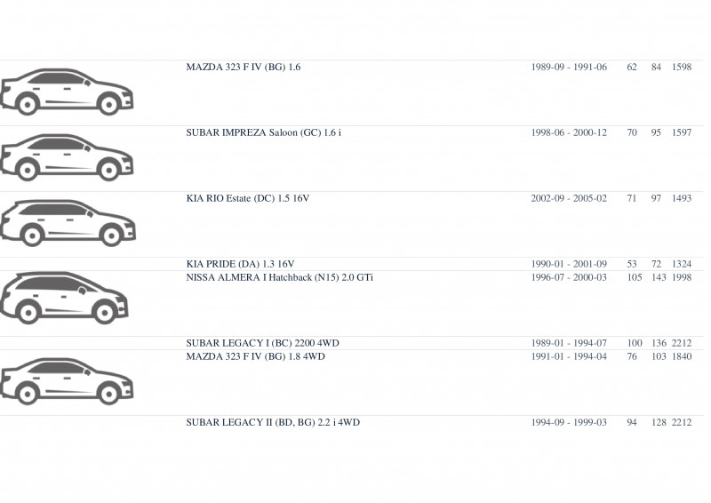The height and width of the screenshot is (503, 711).
Task: Select the car icon for SUBAR IMPREZA Saloon
Action: pyautogui.click(x=68, y=157)
